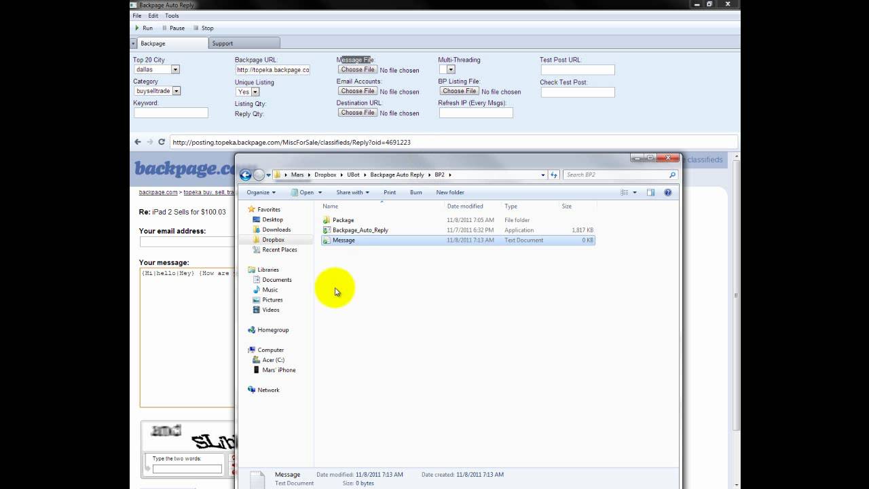The width and height of the screenshot is (869, 489).
Task: Choose a Message File
Action: tap(357, 69)
